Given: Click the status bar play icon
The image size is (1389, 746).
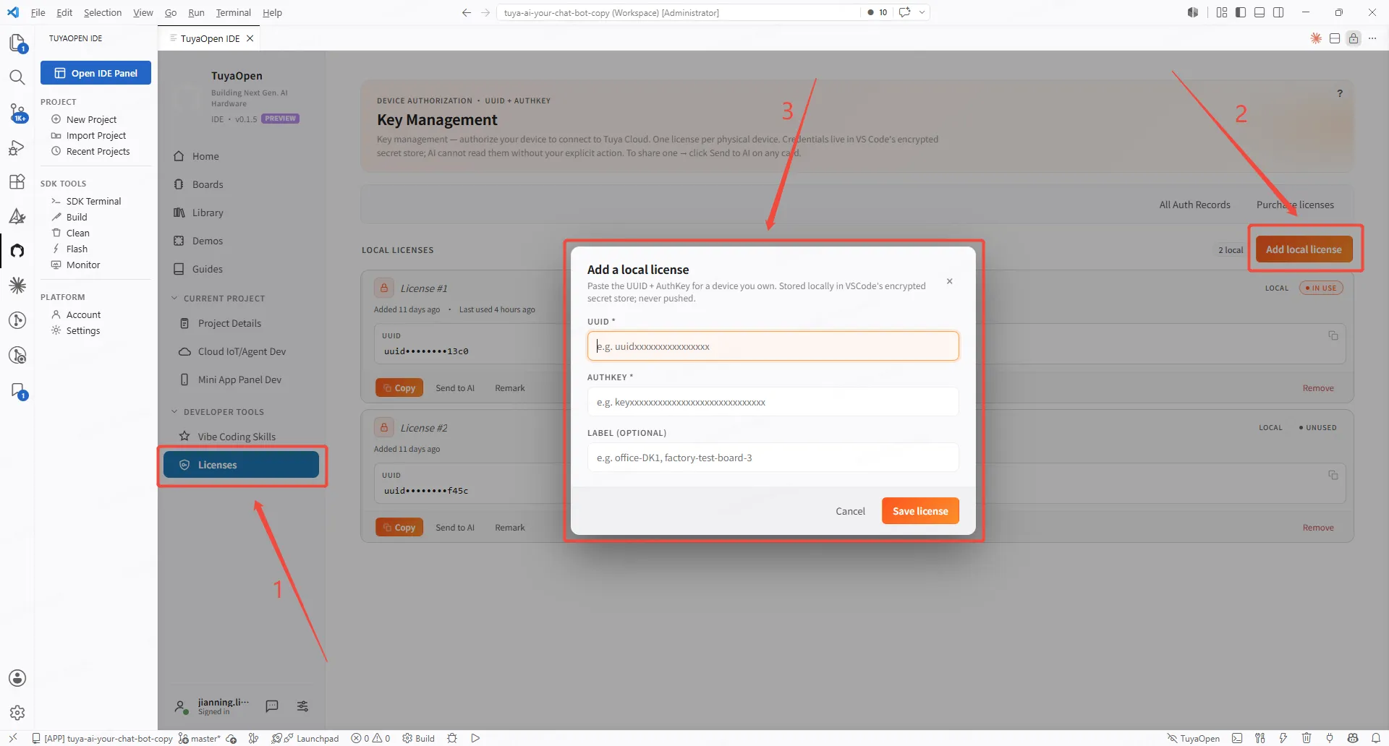Looking at the screenshot, I should click(475, 738).
